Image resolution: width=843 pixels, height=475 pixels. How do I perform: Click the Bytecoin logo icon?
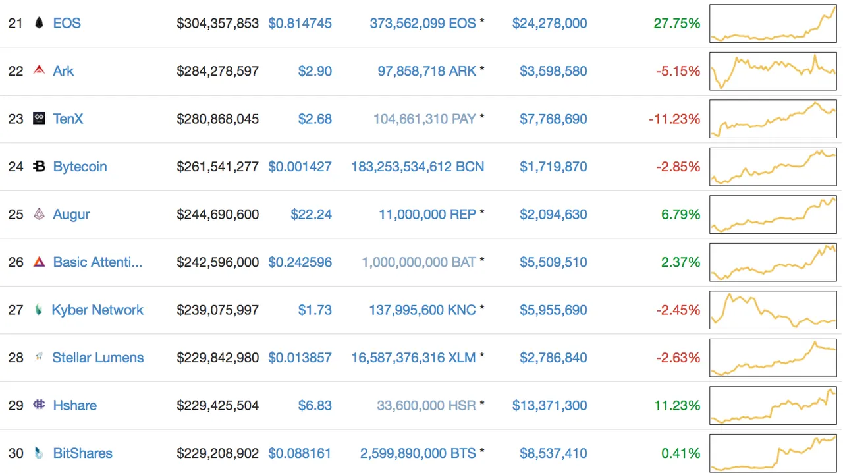[x=39, y=167]
